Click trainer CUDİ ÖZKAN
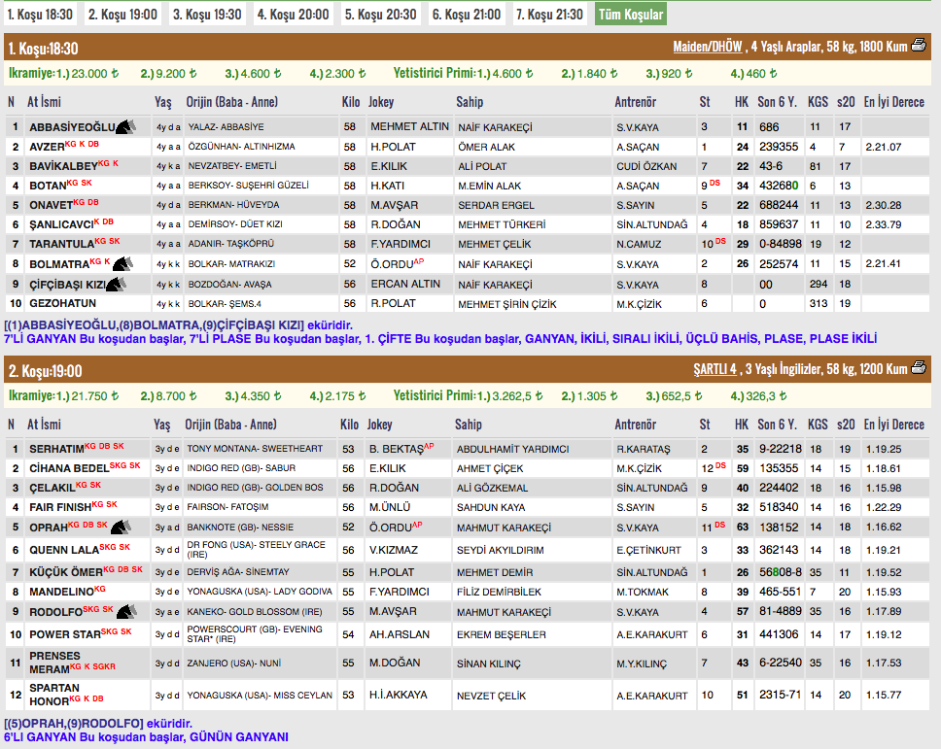941x749 pixels. [x=645, y=167]
